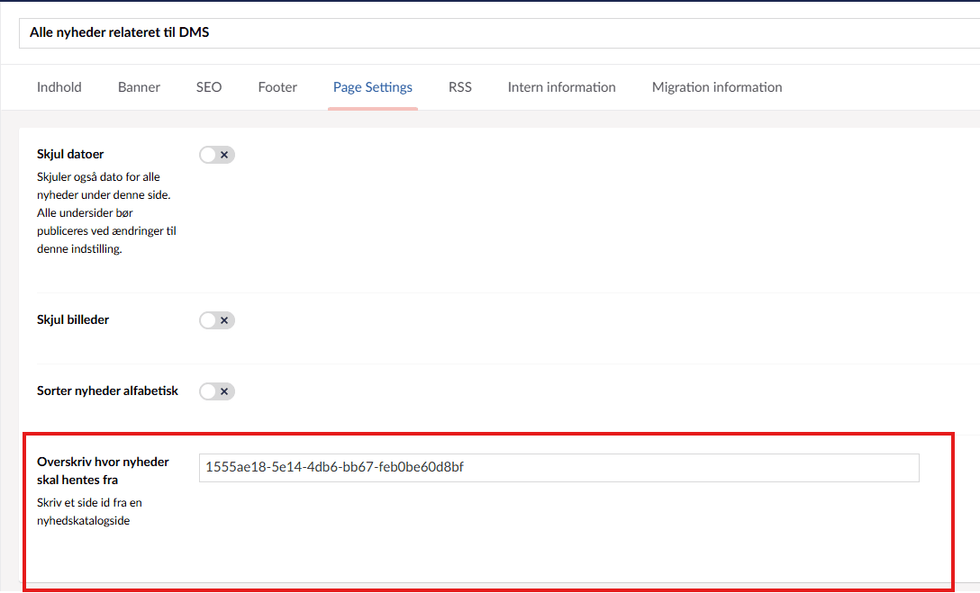Select the Footer tab

click(277, 87)
